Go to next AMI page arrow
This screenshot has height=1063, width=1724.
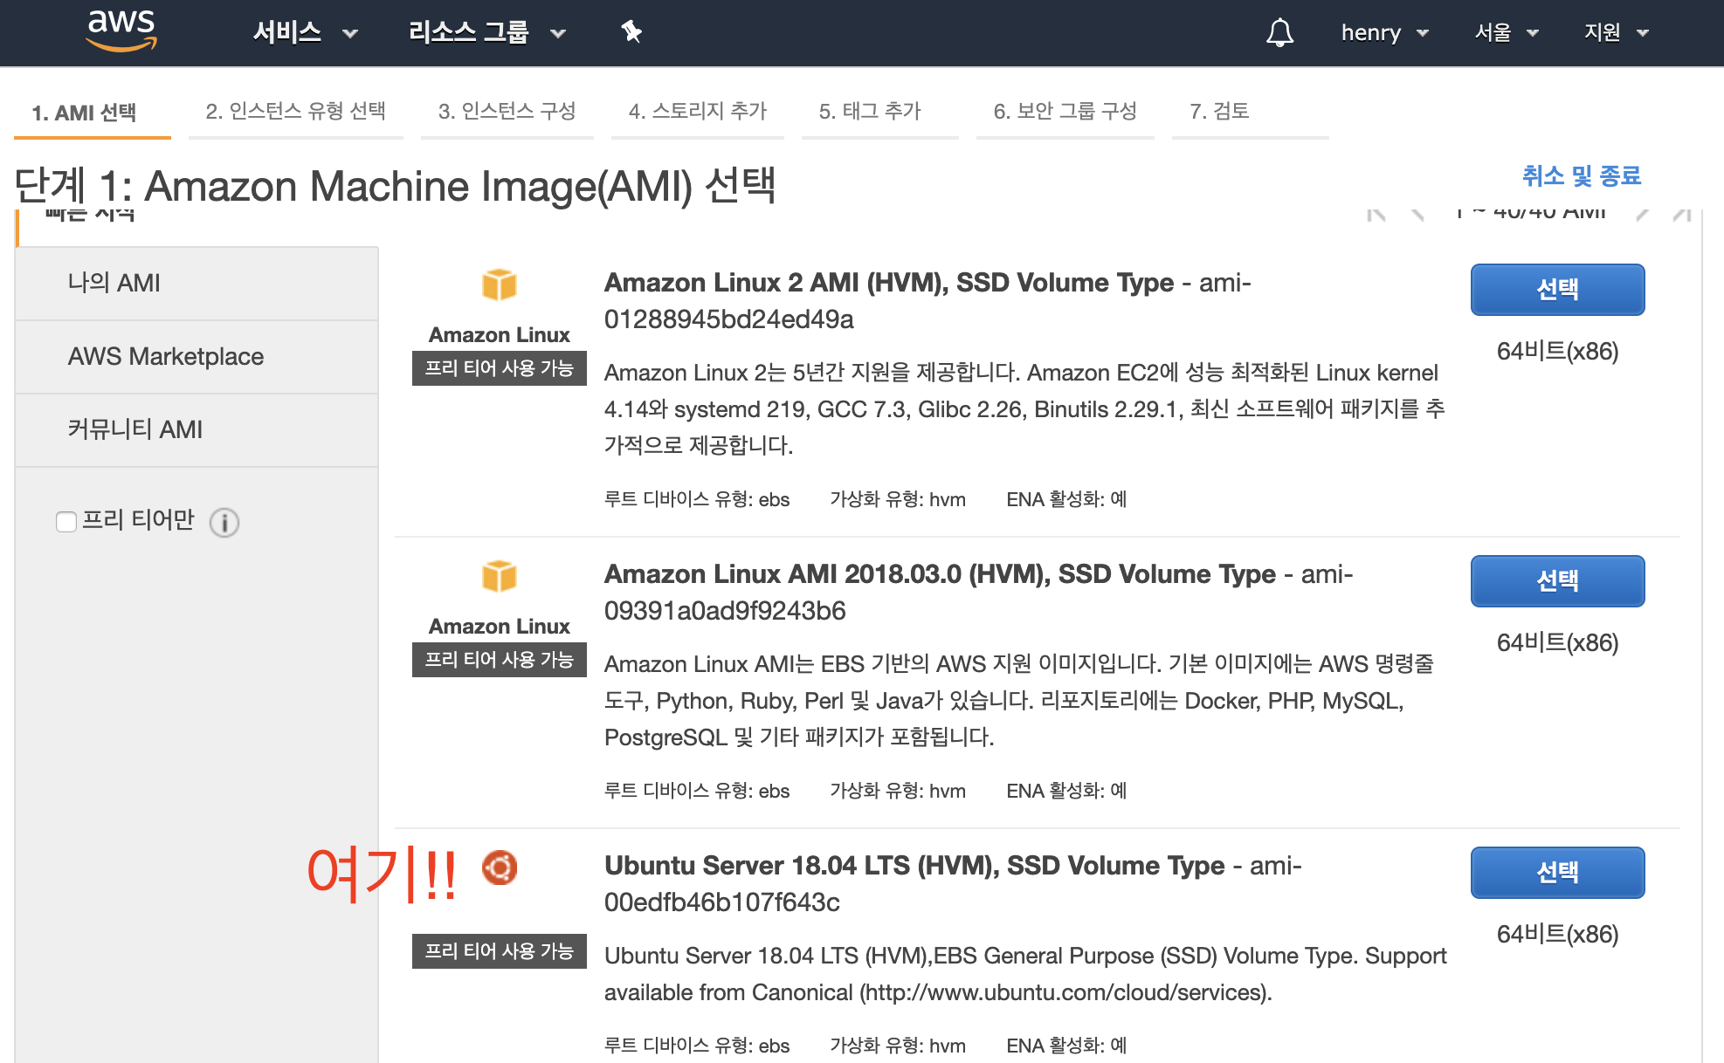[1642, 214]
